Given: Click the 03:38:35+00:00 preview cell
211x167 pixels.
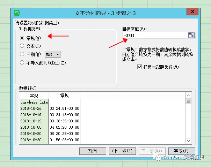Looking at the screenshot, I should (x=65, y=121).
